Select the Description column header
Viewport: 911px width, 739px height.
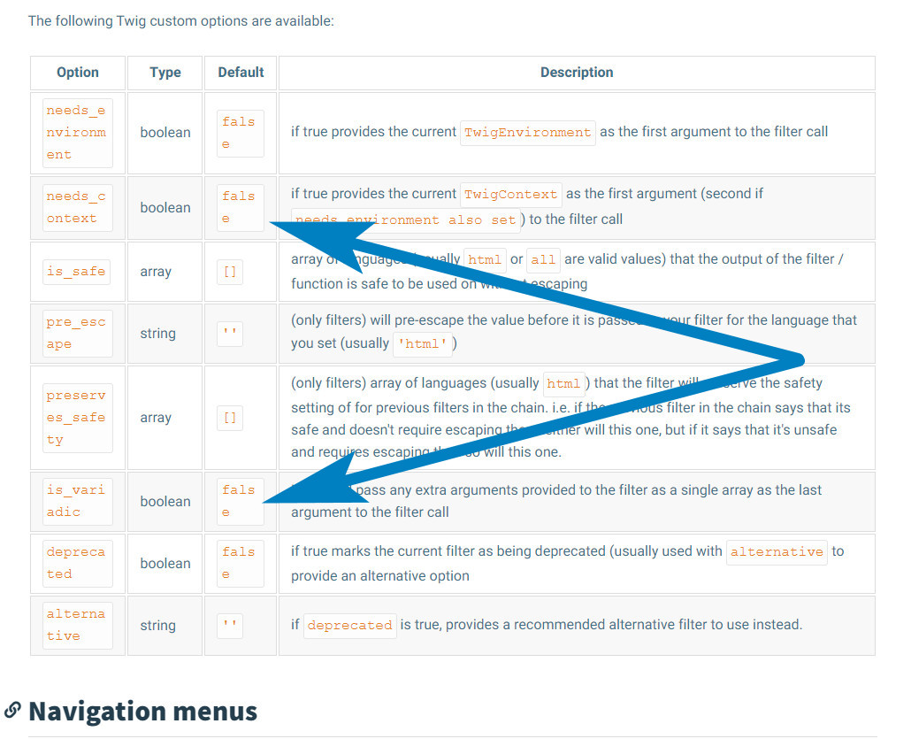577,72
